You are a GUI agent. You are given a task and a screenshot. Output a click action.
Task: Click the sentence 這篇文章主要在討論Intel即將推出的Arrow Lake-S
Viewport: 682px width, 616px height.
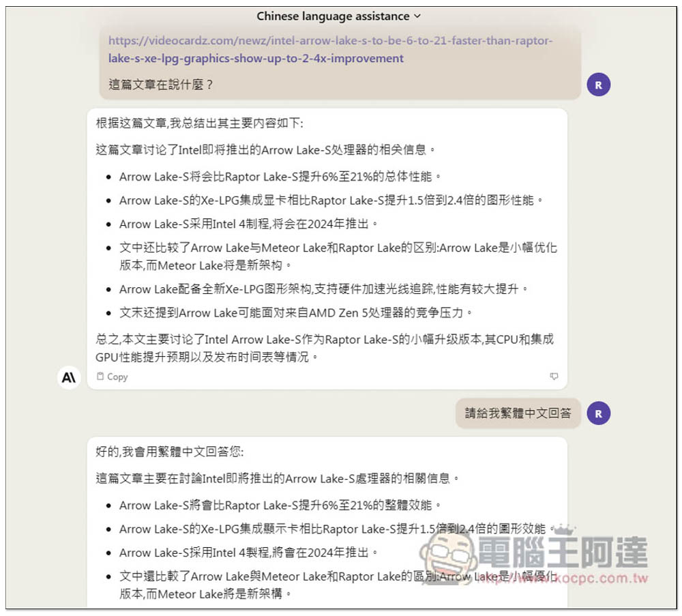pyautogui.click(x=277, y=478)
